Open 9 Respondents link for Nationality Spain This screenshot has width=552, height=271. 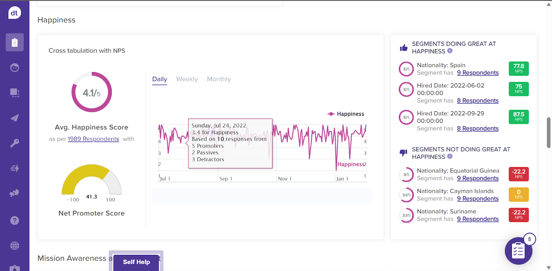[477, 73]
